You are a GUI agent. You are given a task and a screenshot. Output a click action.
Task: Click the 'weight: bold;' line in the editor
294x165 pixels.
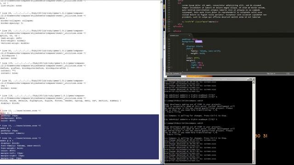[x=198, y=53]
